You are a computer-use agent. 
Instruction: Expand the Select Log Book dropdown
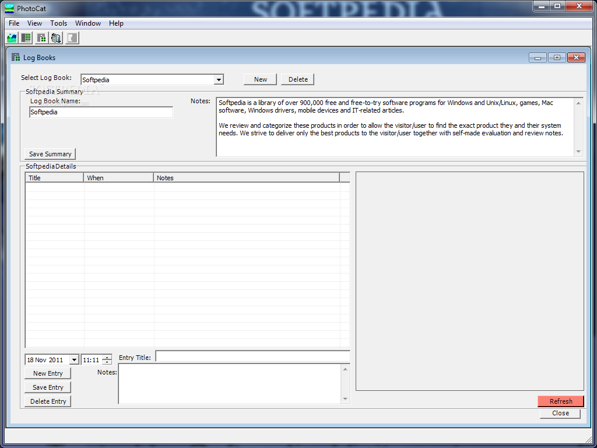coord(219,79)
